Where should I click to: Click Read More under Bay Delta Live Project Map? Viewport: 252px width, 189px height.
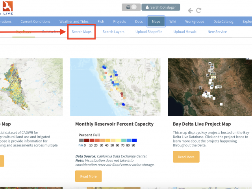coord(186,157)
